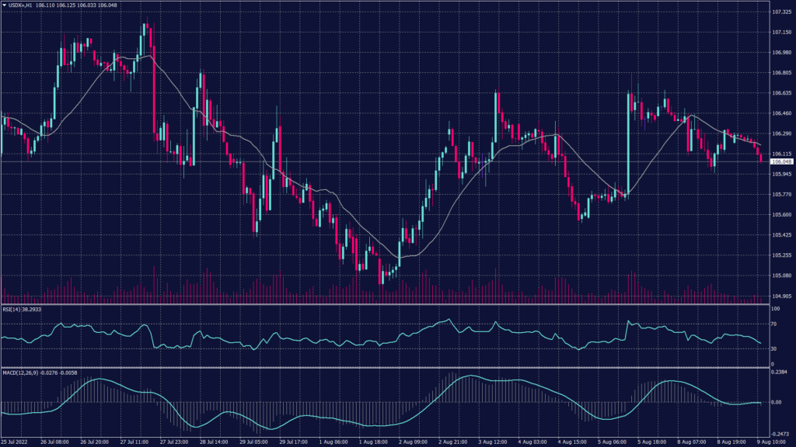The width and height of the screenshot is (796, 447).
Task: Click the large green candle on 5 Aug
Action: point(627,144)
